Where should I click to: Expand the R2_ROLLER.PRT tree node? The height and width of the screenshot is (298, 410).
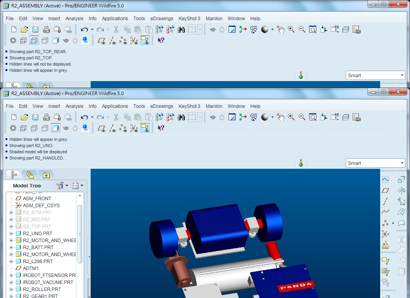tap(11, 289)
